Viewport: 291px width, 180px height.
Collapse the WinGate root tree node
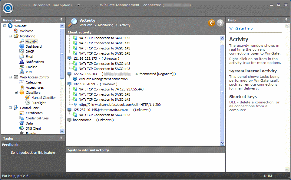coord(5,26)
